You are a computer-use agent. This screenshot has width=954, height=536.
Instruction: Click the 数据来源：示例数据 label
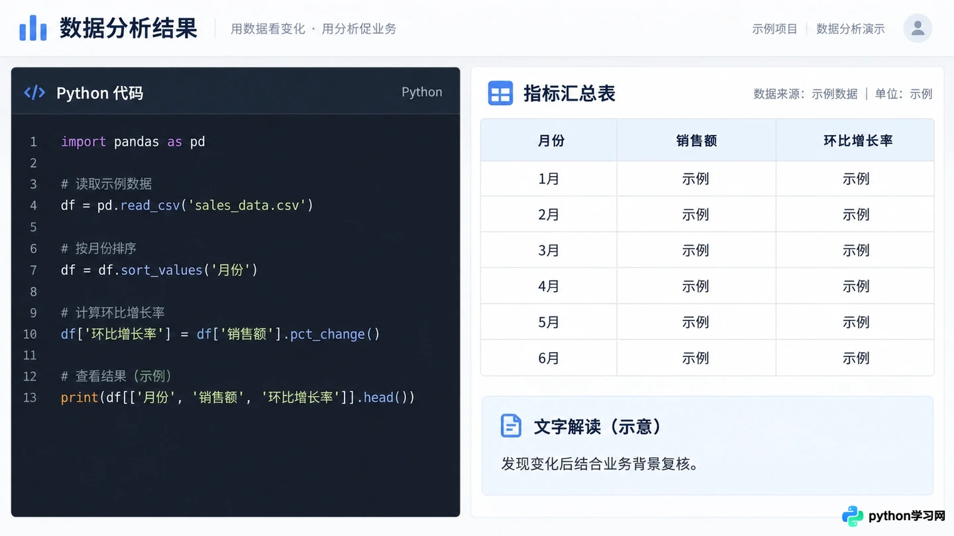pyautogui.click(x=806, y=94)
